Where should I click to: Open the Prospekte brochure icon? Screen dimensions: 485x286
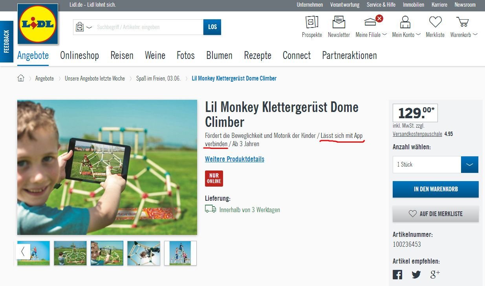(312, 26)
